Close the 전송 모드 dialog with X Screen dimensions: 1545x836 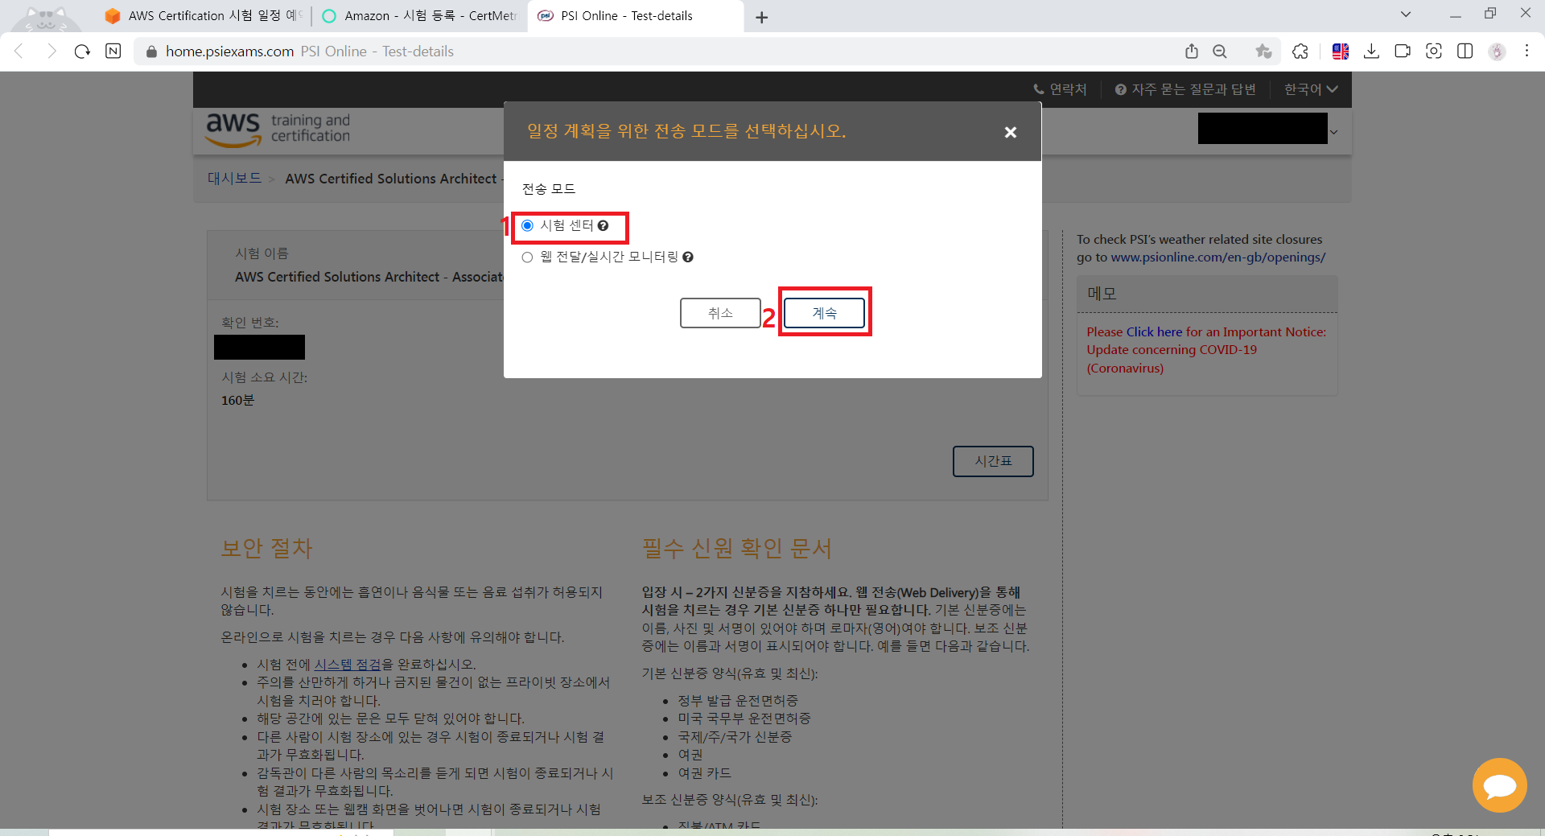click(1011, 132)
